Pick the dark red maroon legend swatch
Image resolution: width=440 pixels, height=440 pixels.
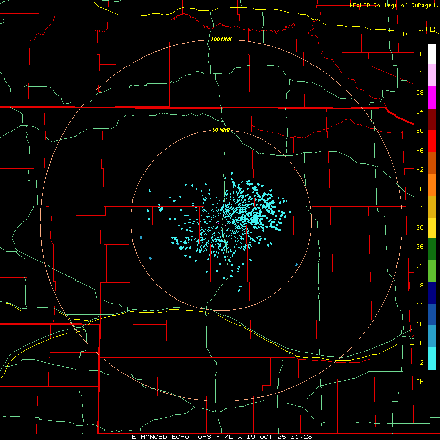point(432,119)
